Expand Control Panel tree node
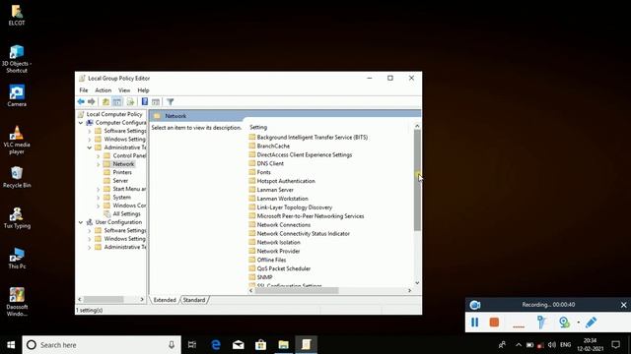 (98, 156)
